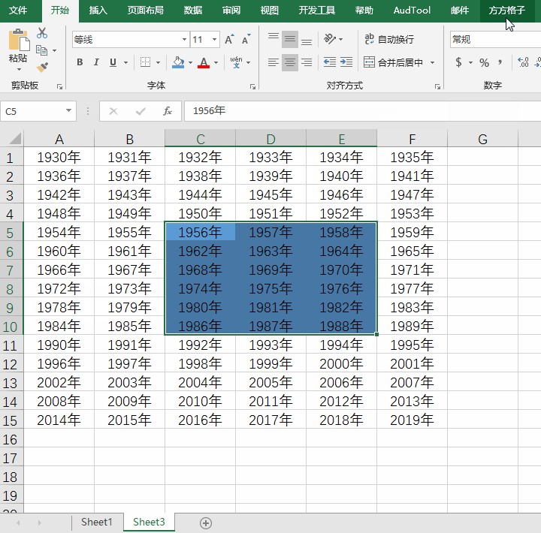Screen dimensions: 541x533
Task: Click the increase indent icon
Action: [x=346, y=62]
